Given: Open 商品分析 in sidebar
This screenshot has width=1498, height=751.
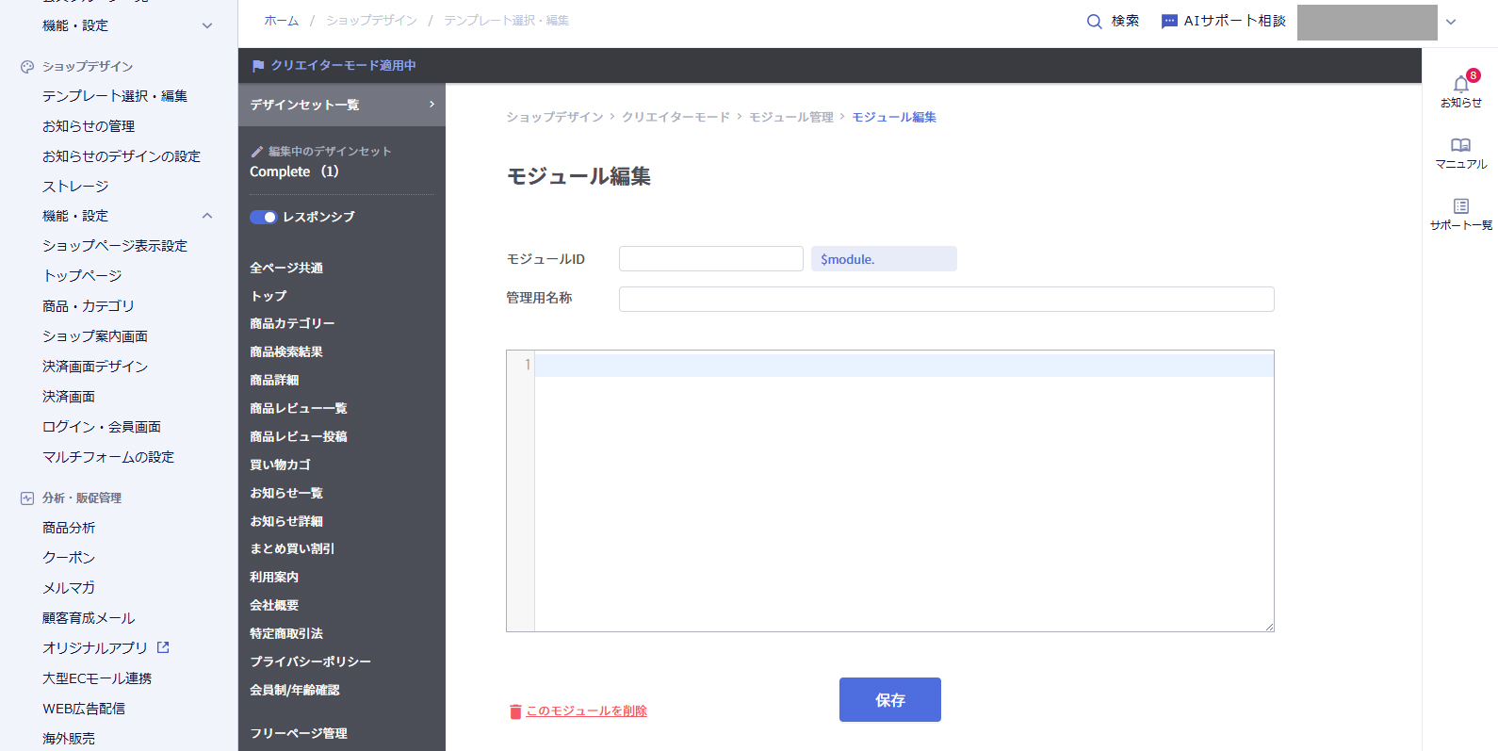Looking at the screenshot, I should [69, 528].
